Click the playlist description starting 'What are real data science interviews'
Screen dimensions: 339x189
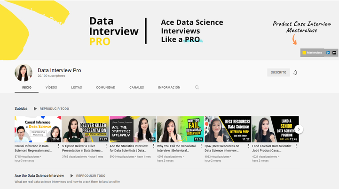pyautogui.click(x=67, y=181)
